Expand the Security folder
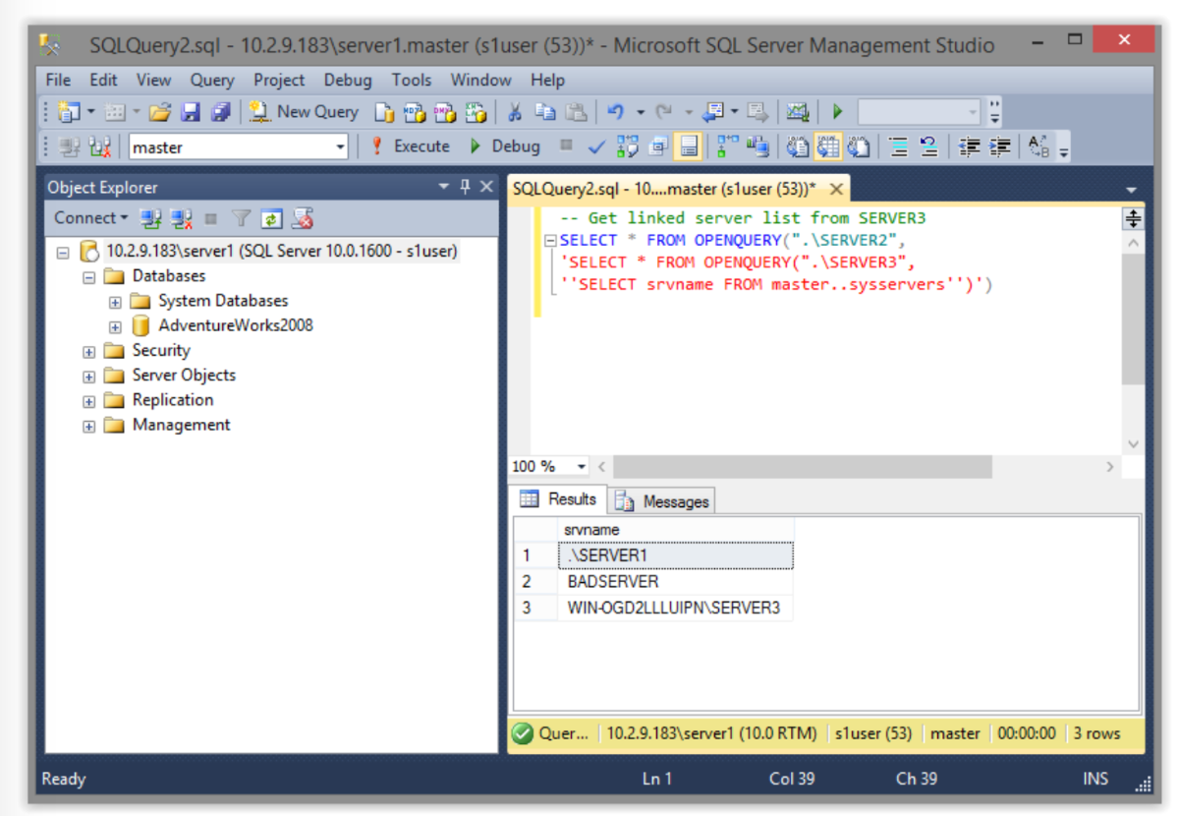The width and height of the screenshot is (1179, 816). [88, 351]
